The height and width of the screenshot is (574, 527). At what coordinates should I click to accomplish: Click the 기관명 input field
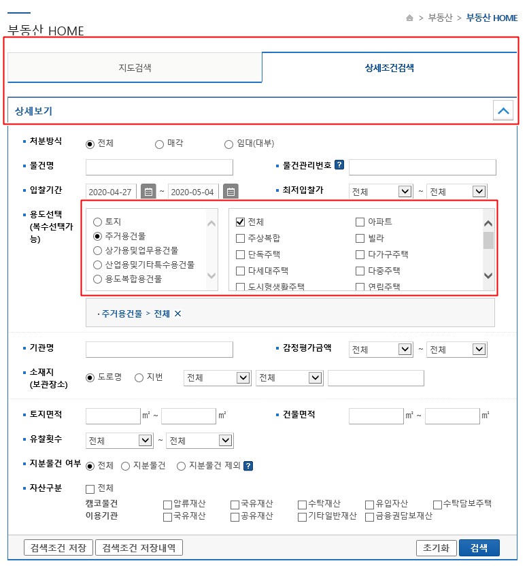pyautogui.click(x=159, y=350)
